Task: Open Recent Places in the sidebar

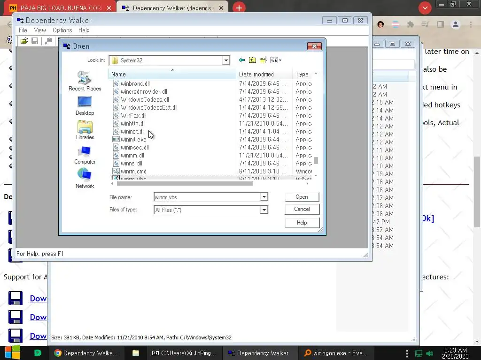Action: (85, 81)
